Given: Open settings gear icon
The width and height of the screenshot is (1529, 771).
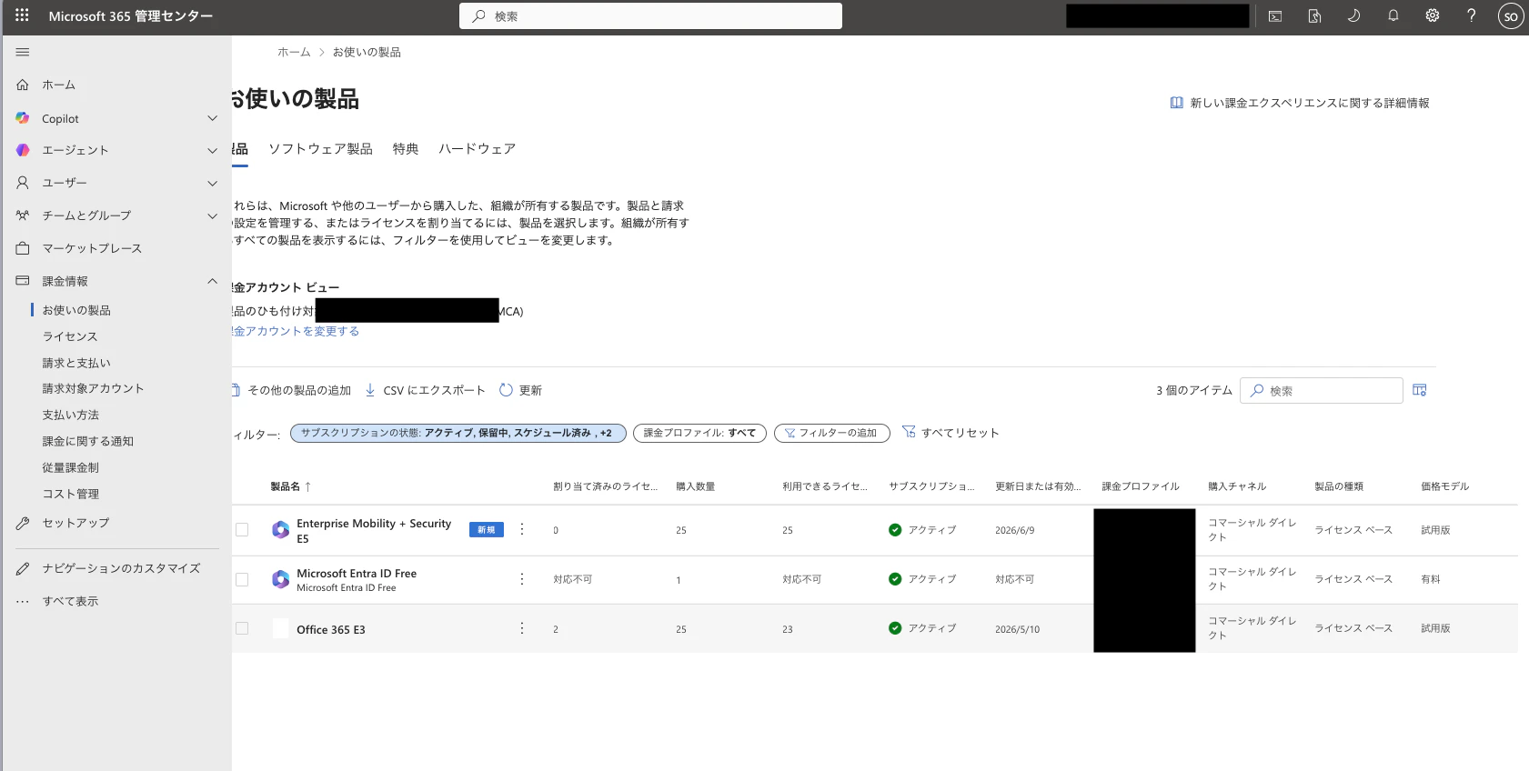Looking at the screenshot, I should click(x=1432, y=15).
